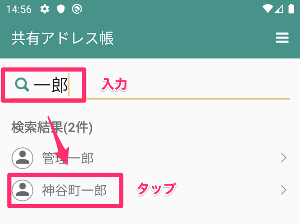300x224 pixels.
Task: Tap the Wi-Fi signal icon
Action: tap(268, 9)
